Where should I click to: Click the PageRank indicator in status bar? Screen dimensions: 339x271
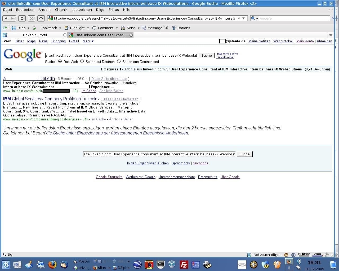304,254
